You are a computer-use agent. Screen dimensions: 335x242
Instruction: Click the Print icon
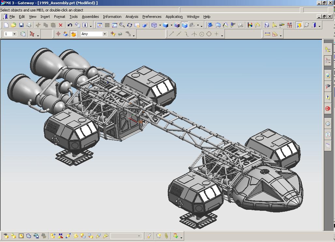[x=29, y=25]
